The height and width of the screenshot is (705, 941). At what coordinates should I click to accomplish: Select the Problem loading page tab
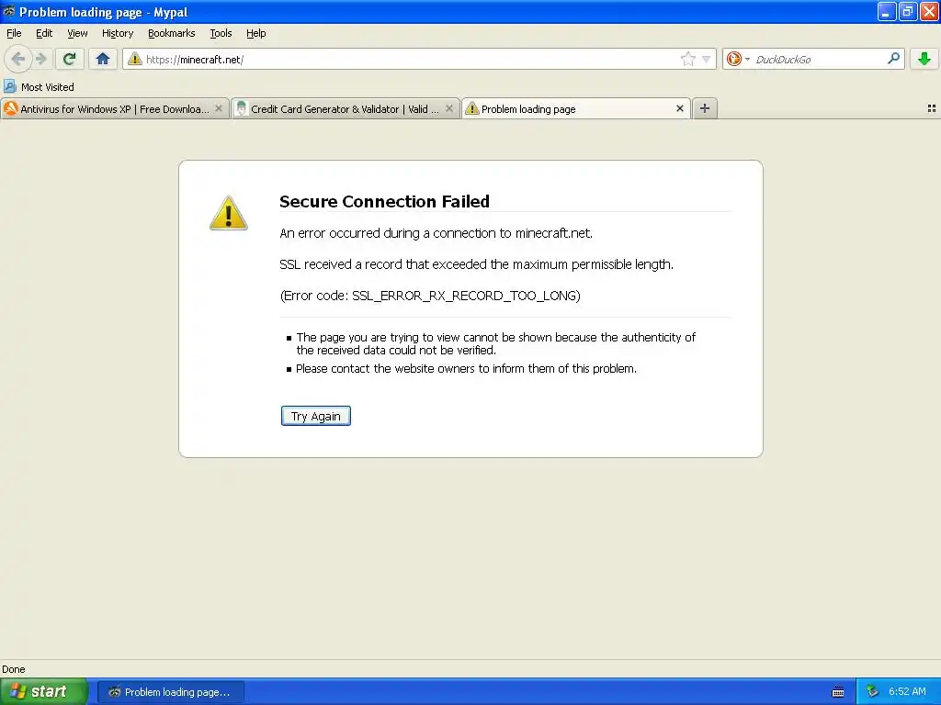(x=576, y=108)
